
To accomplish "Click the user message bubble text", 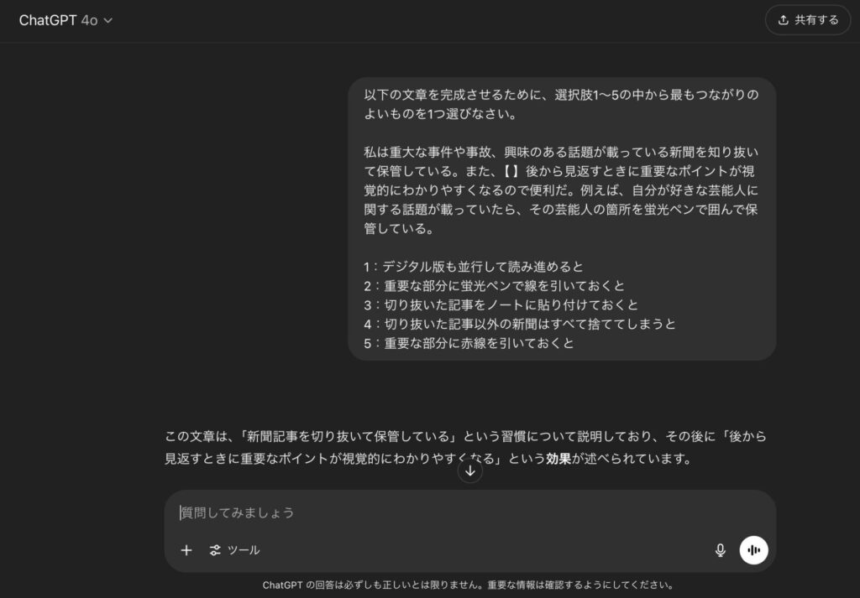I will pyautogui.click(x=562, y=219).
